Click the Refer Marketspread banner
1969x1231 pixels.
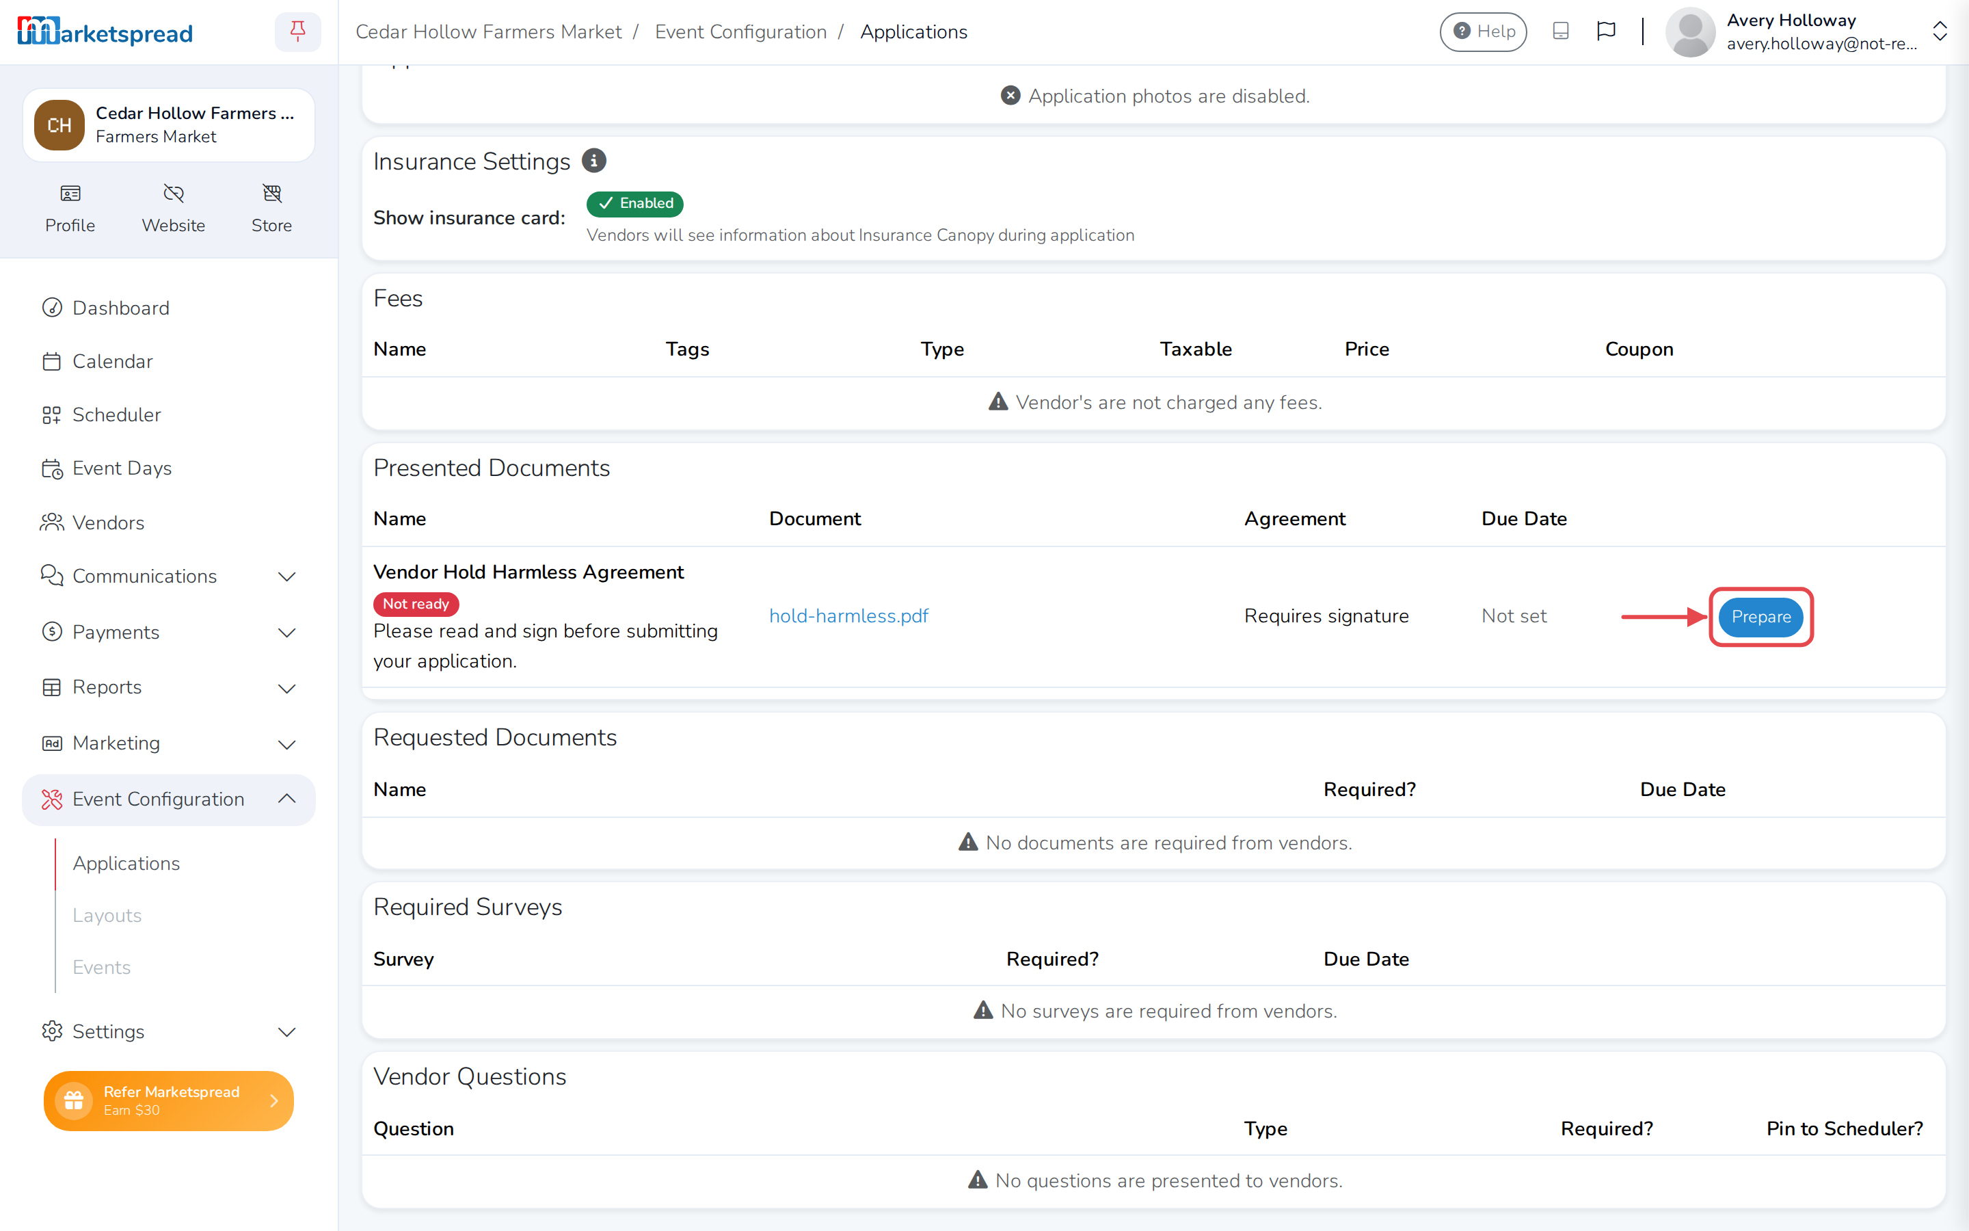[168, 1101]
